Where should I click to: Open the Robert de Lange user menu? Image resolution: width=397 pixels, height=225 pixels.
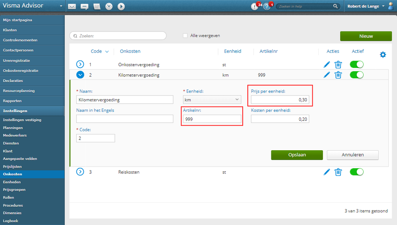coord(366,6)
